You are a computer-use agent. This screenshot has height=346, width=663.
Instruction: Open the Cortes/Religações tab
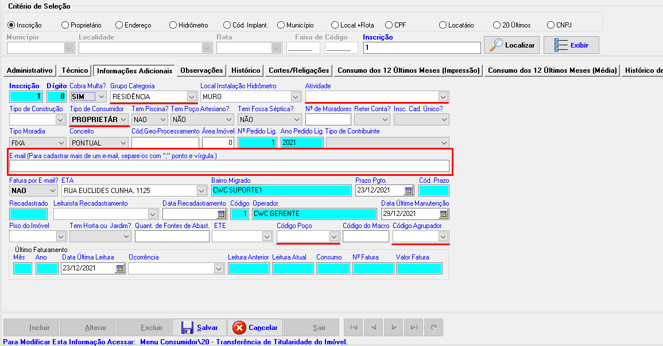point(298,70)
